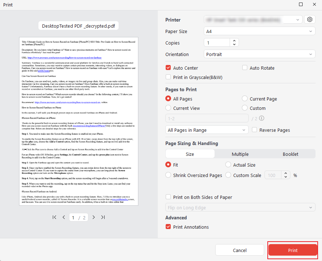Screen dimensions: 322x261
Task: Increase copies using the up stepper arrow
Action: tap(234, 40)
